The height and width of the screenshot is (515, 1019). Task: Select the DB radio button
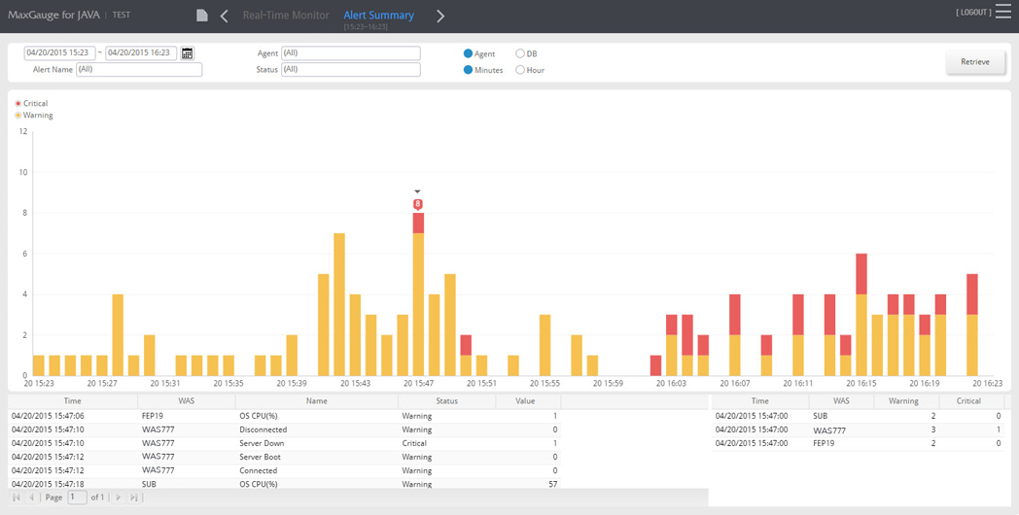point(520,53)
